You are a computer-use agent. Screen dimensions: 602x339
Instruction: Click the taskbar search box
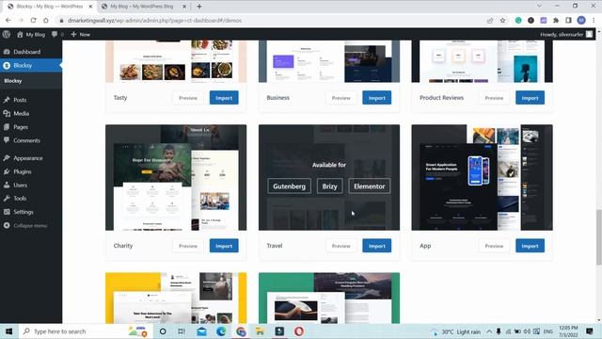[86, 331]
